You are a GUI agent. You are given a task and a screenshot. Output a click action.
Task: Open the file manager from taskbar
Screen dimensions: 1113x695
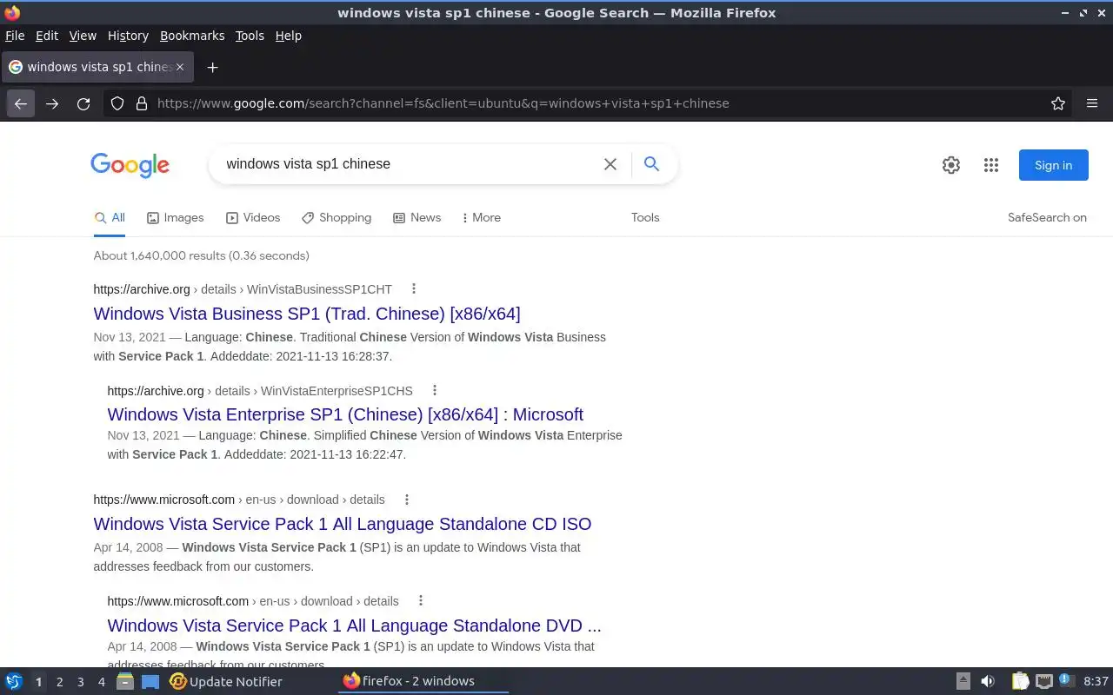(x=125, y=682)
